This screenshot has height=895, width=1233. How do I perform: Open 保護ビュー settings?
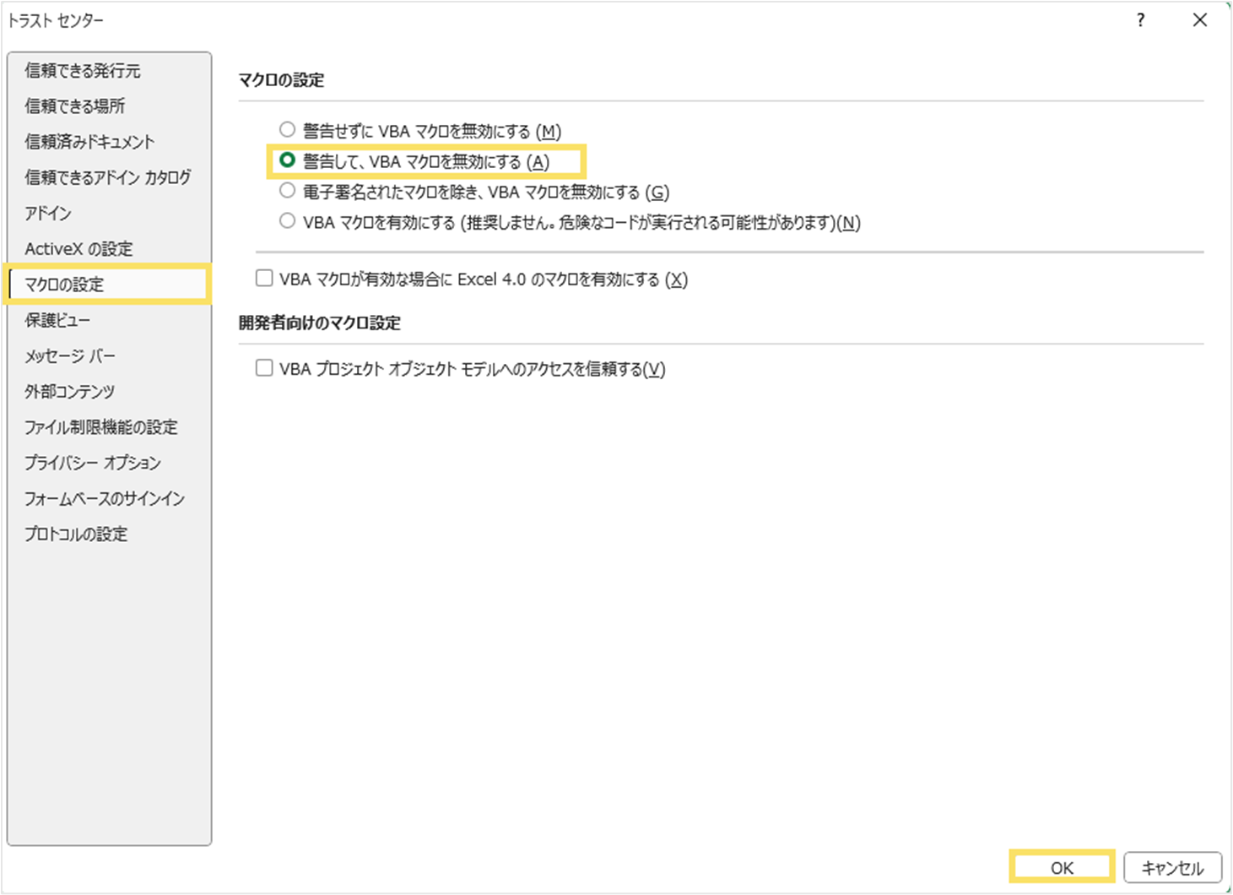tap(57, 321)
